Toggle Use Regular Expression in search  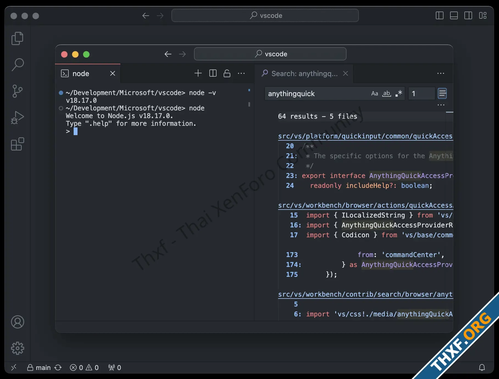399,94
